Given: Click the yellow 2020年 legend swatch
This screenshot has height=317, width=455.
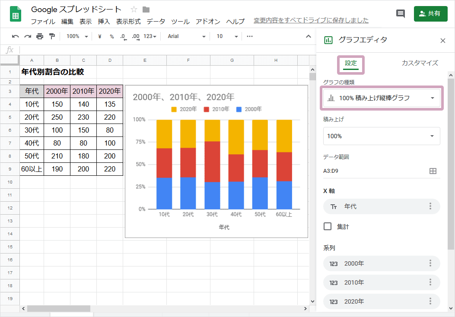Looking at the screenshot, I should click(174, 109).
